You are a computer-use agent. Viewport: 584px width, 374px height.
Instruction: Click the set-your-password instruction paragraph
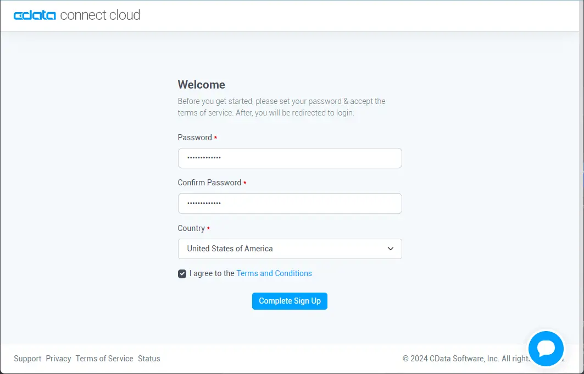281,107
